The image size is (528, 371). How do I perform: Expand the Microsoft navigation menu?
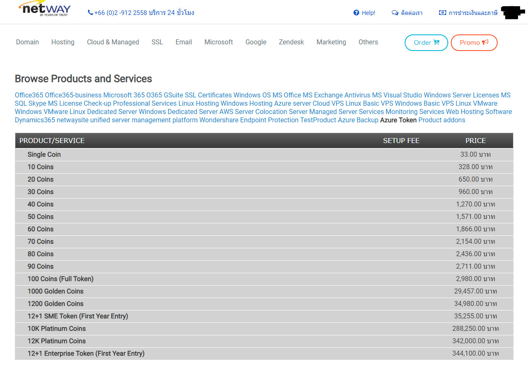tap(219, 42)
